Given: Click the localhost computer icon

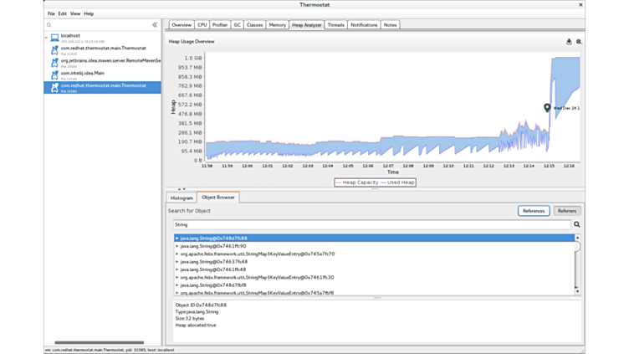Looking at the screenshot, I should pyautogui.click(x=54, y=38).
